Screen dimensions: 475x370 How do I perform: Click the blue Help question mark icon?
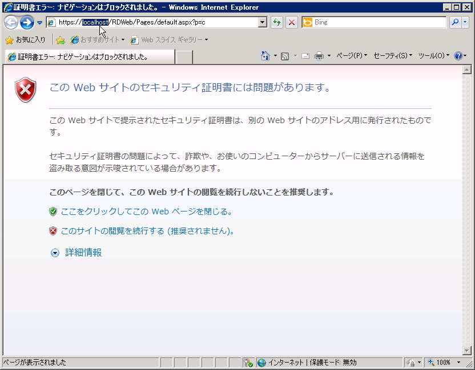pyautogui.click(x=458, y=56)
